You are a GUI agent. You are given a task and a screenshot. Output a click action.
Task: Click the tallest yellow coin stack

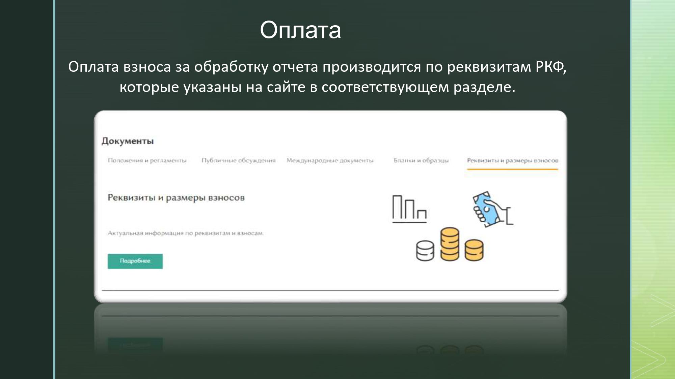450,244
